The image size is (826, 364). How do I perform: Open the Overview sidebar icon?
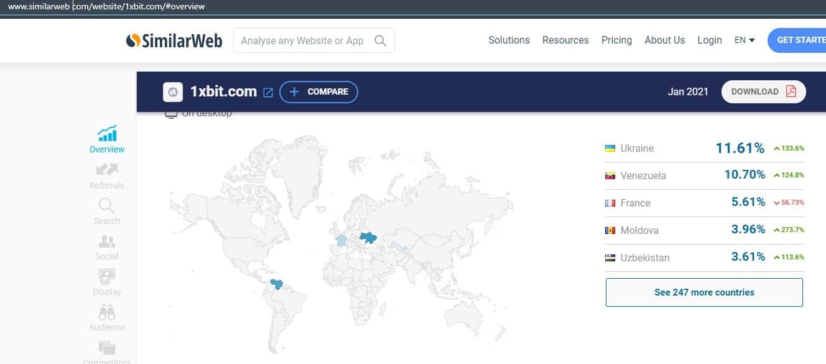107,133
